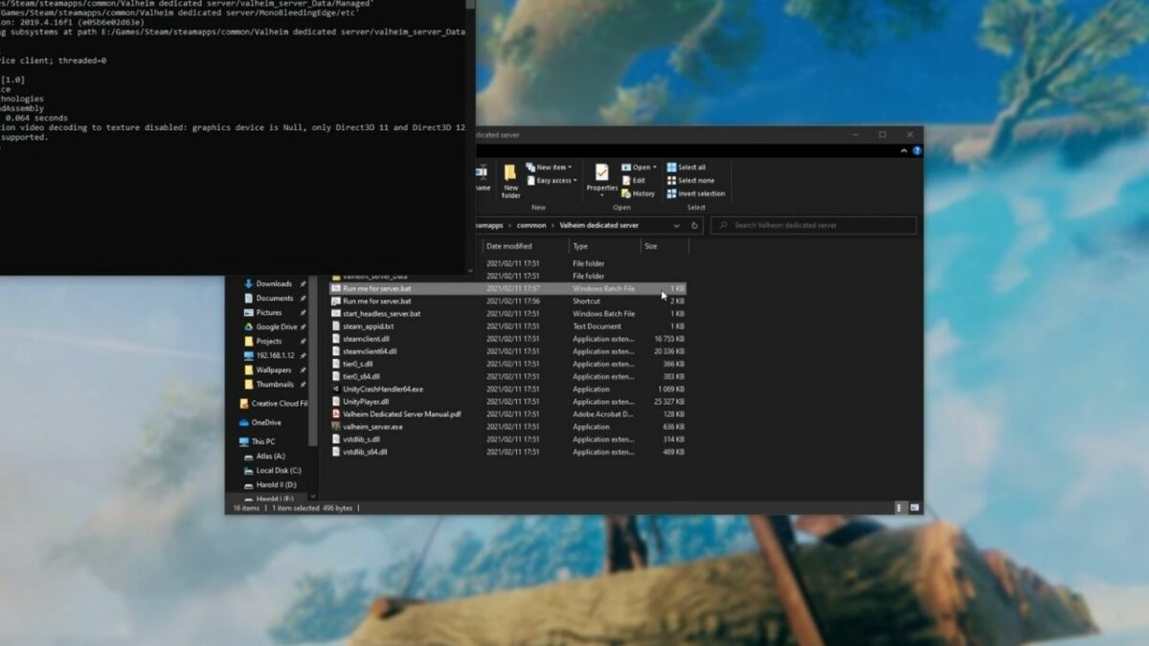Viewport: 1149px width, 646px height.
Task: Expand the New item dropdown
Action: point(569,167)
